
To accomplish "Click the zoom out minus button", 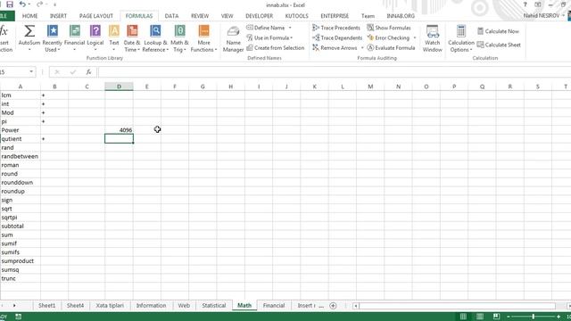I will coord(509,317).
